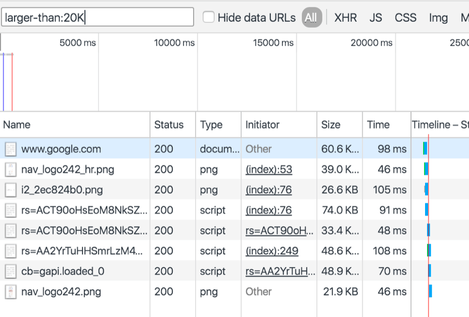Click the rs=AA2YrTuHHSmrLzM4 script file icon

click(11, 251)
